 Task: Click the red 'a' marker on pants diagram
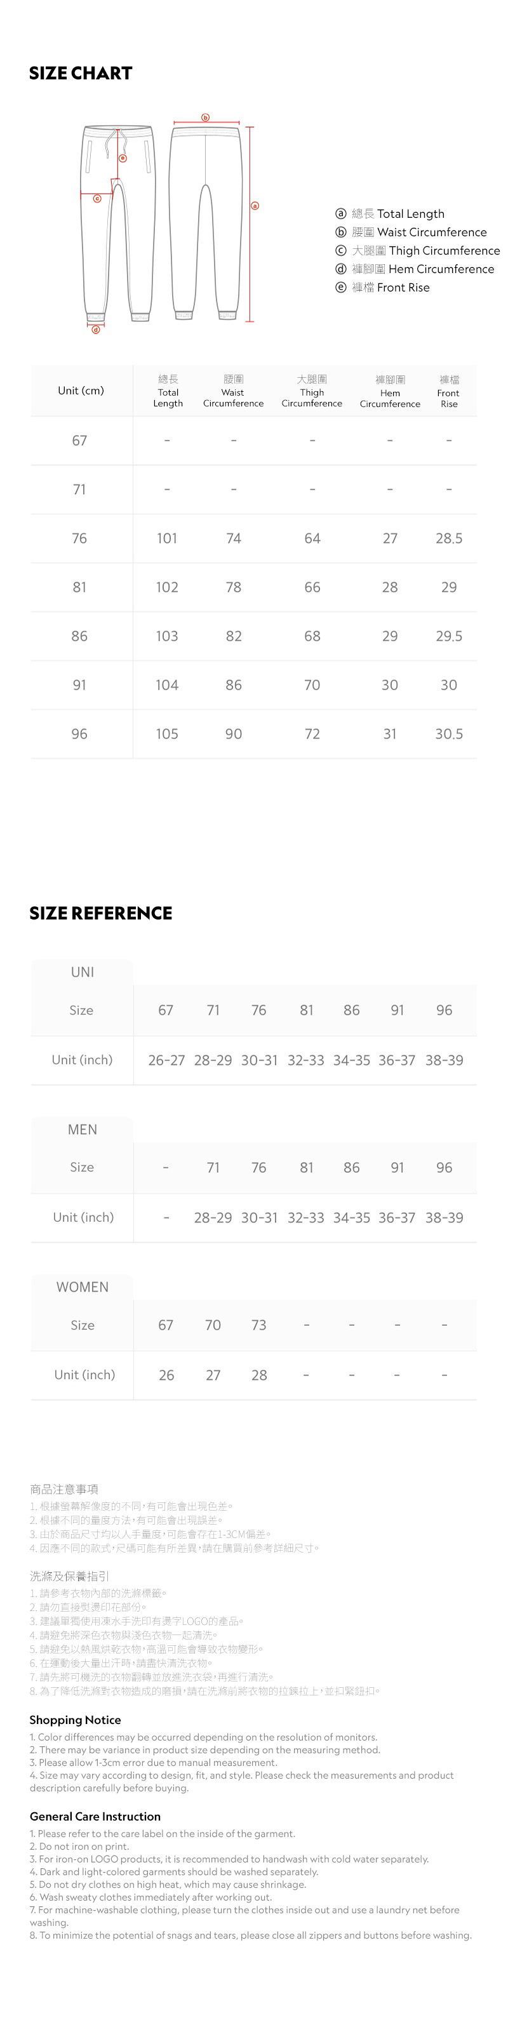(254, 206)
